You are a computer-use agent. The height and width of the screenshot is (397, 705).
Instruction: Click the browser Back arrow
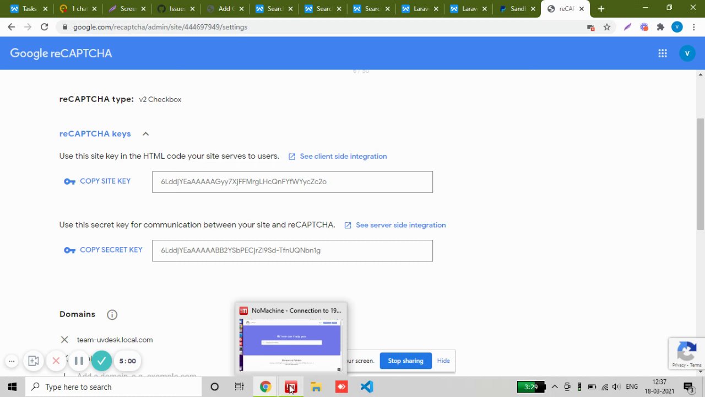coord(11,27)
